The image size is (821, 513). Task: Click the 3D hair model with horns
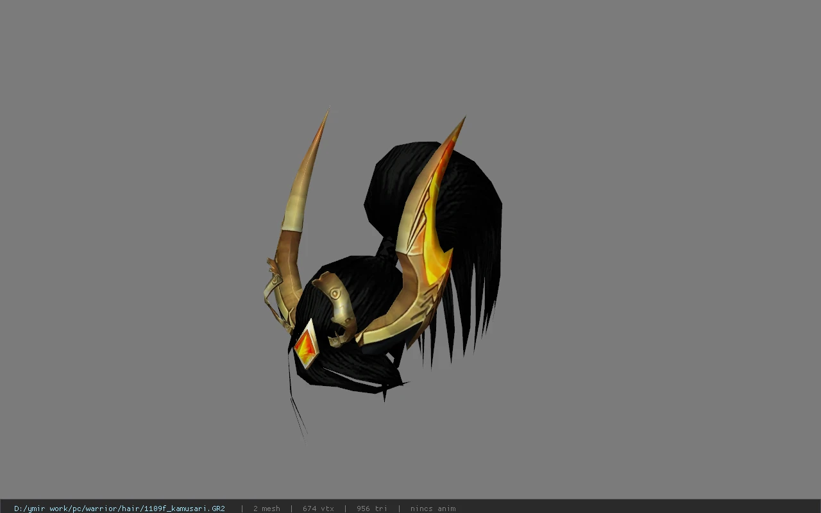point(383,273)
